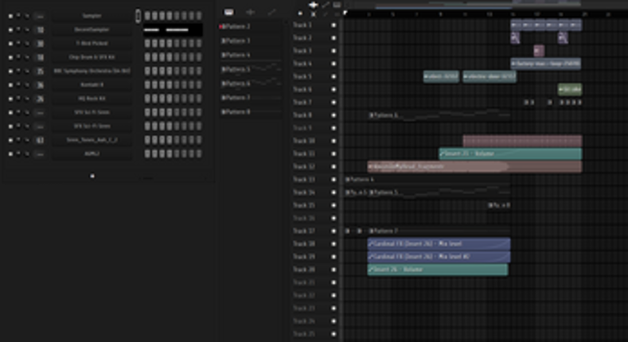Mute the Chip Drum & SFX Kit channel
The width and height of the screenshot is (628, 342).
pyautogui.click(x=10, y=57)
